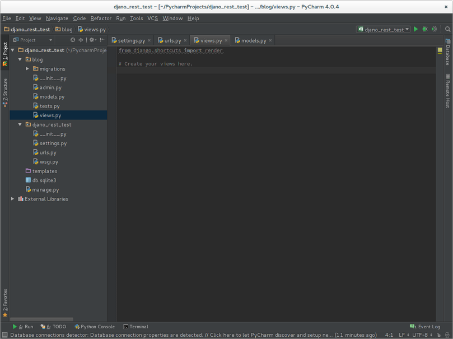Collapse all in Project panel
The height and width of the screenshot is (339, 453).
81,40
